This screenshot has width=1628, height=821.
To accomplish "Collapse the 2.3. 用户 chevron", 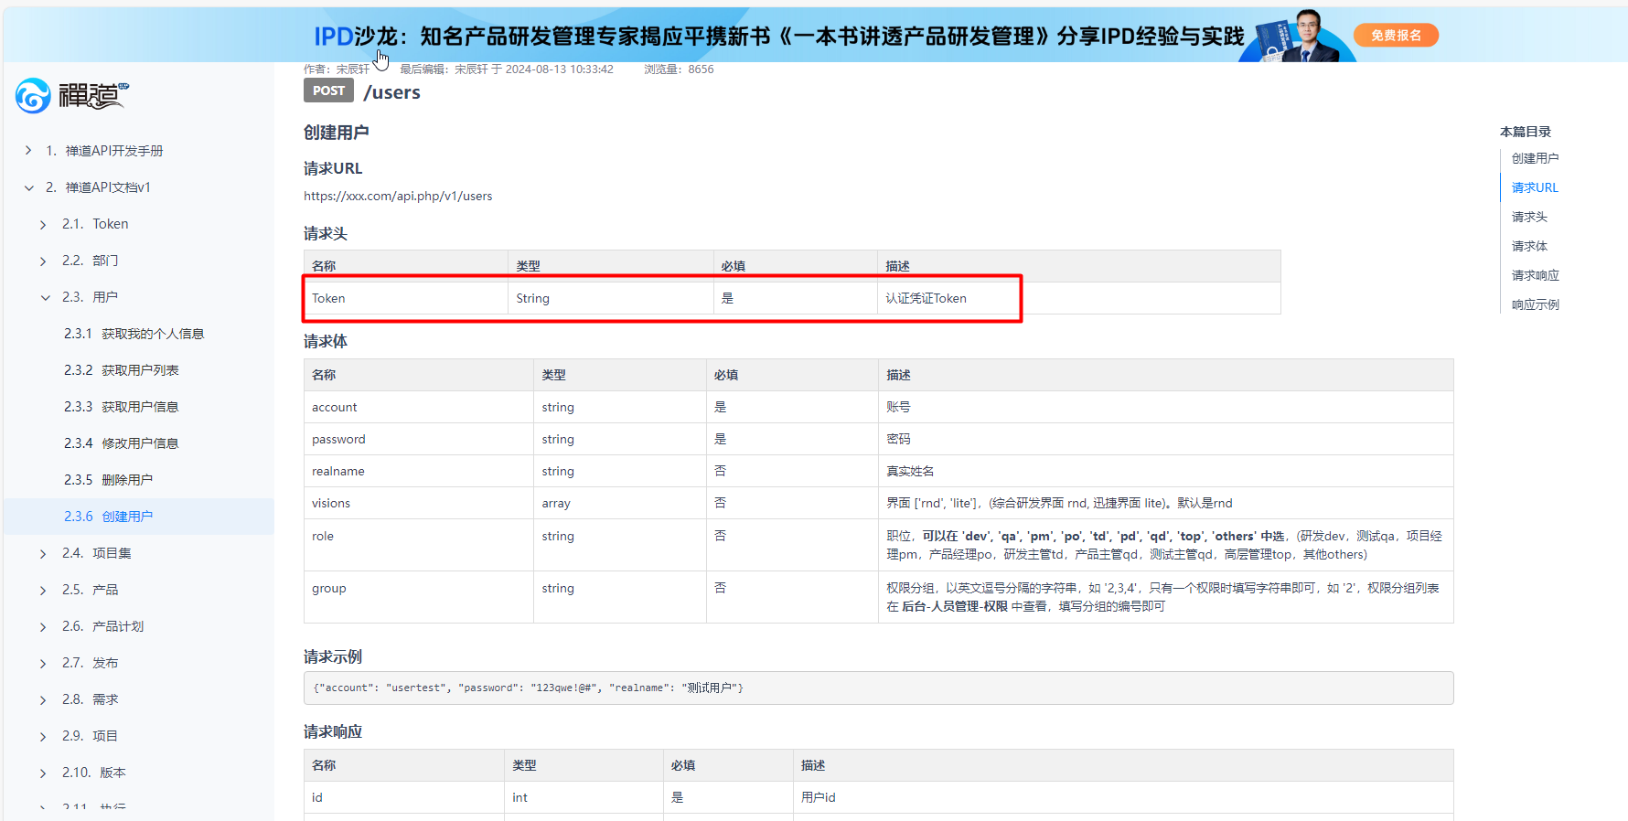I will (x=45, y=297).
